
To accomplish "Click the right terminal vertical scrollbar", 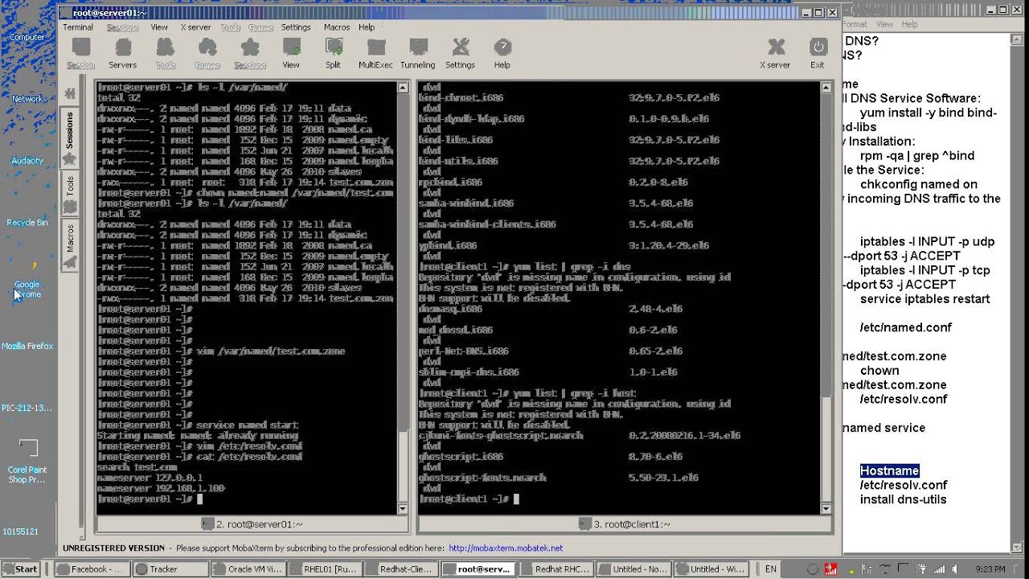I will point(825,298).
